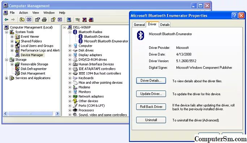Click the left pane scroll left arrow
This screenshot has width=247, height=143.
pyautogui.click(x=5, y=114)
